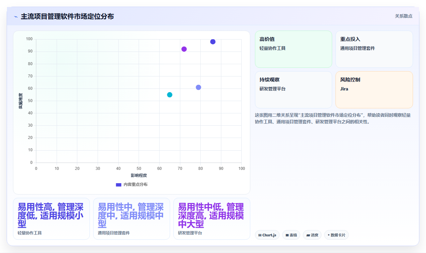Select the purple data point near 72
The height and width of the screenshot is (253, 426).
click(x=184, y=49)
